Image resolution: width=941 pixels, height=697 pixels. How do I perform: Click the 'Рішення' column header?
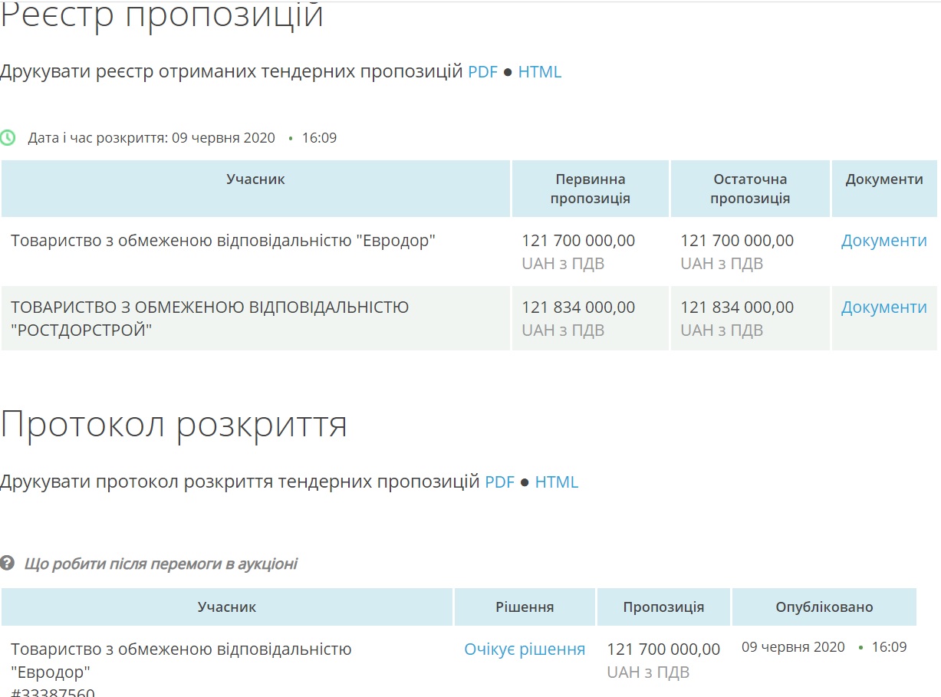point(525,607)
